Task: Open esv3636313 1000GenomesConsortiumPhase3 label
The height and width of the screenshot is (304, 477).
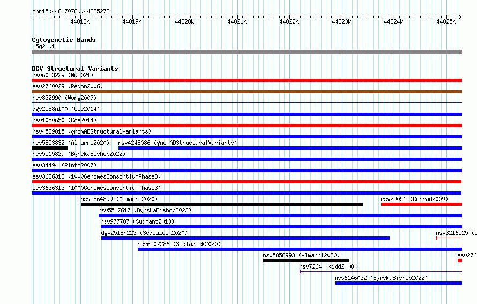Action: click(96, 188)
